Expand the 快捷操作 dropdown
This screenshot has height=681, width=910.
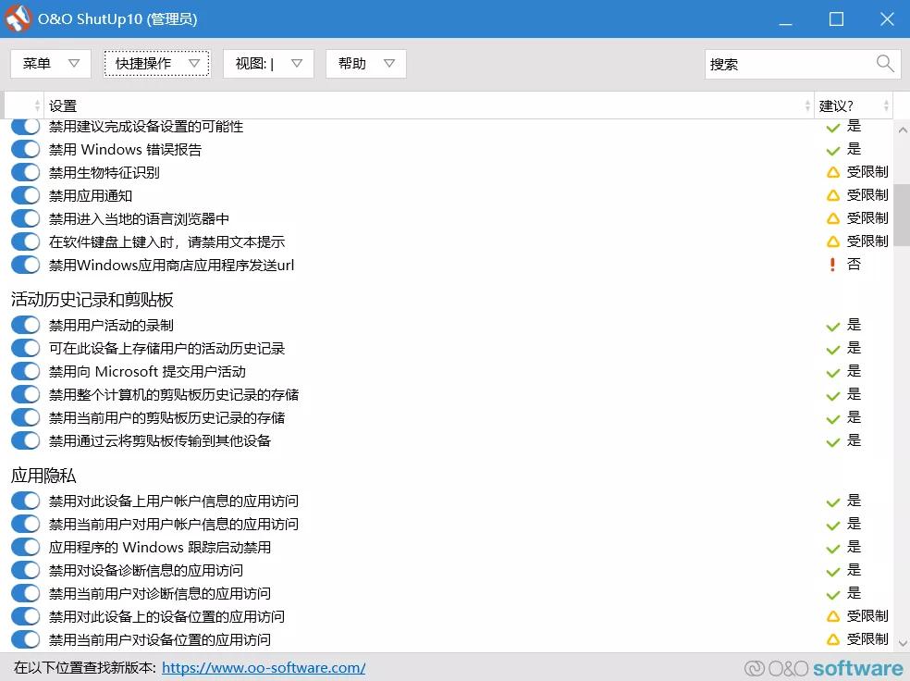point(156,64)
